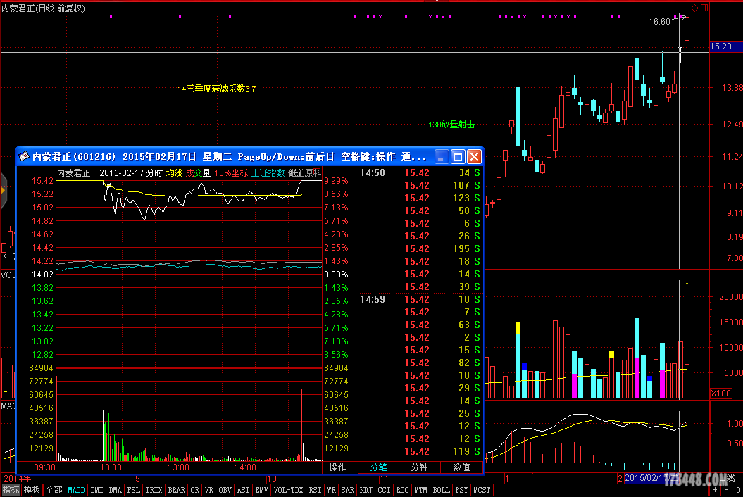Select the KDJ indicator
Image resolution: width=743 pixels, height=497 pixels.
click(366, 491)
